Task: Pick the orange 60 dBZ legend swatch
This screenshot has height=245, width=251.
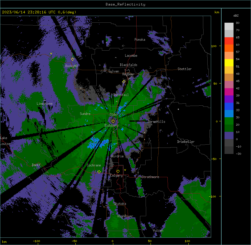Action: pos(229,48)
